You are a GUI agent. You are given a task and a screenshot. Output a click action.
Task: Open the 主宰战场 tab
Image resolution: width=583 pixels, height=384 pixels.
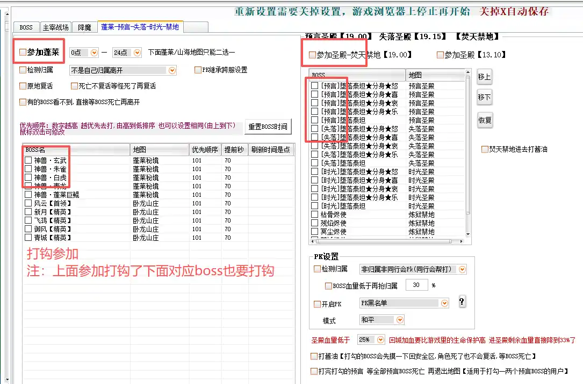[55, 27]
